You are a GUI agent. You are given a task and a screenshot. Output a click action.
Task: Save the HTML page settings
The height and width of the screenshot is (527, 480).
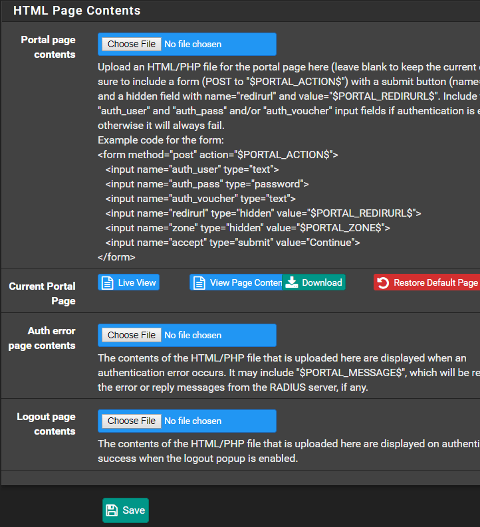pyautogui.click(x=126, y=510)
